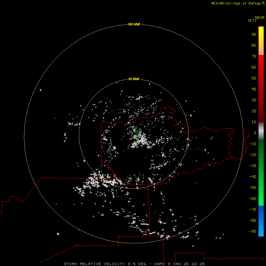The image size is (266, 266).
Task: Click the NEXLAB-College of DuPage watermark text
Action: click(x=238, y=3)
